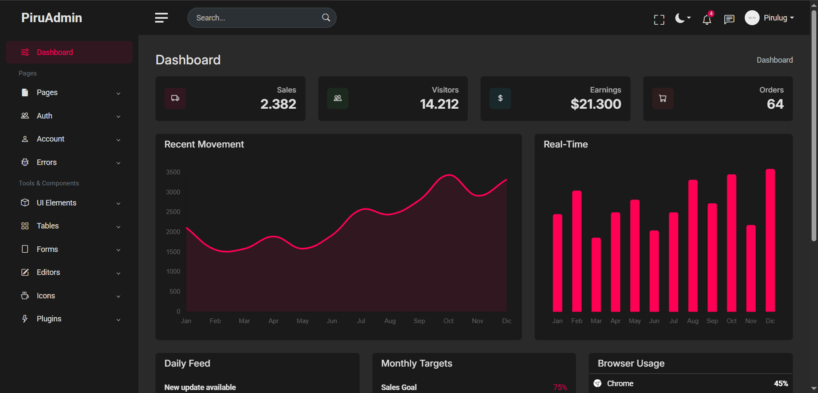818x393 pixels.
Task: Expand the Errors menu chevron
Action: [x=118, y=163]
